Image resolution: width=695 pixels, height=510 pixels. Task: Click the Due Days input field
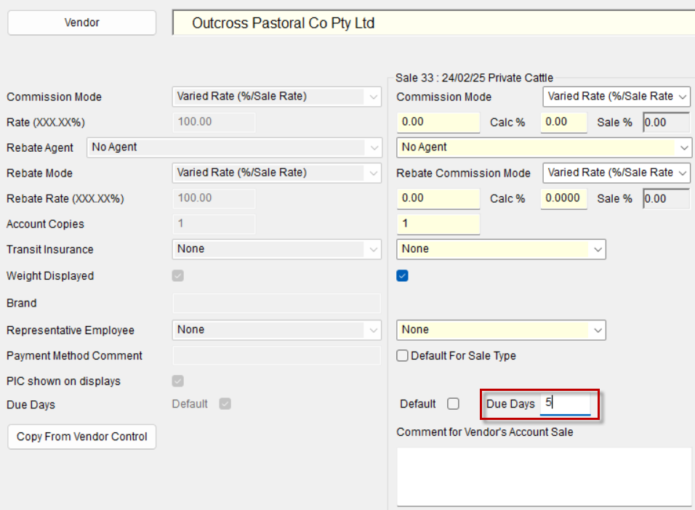[x=565, y=404]
